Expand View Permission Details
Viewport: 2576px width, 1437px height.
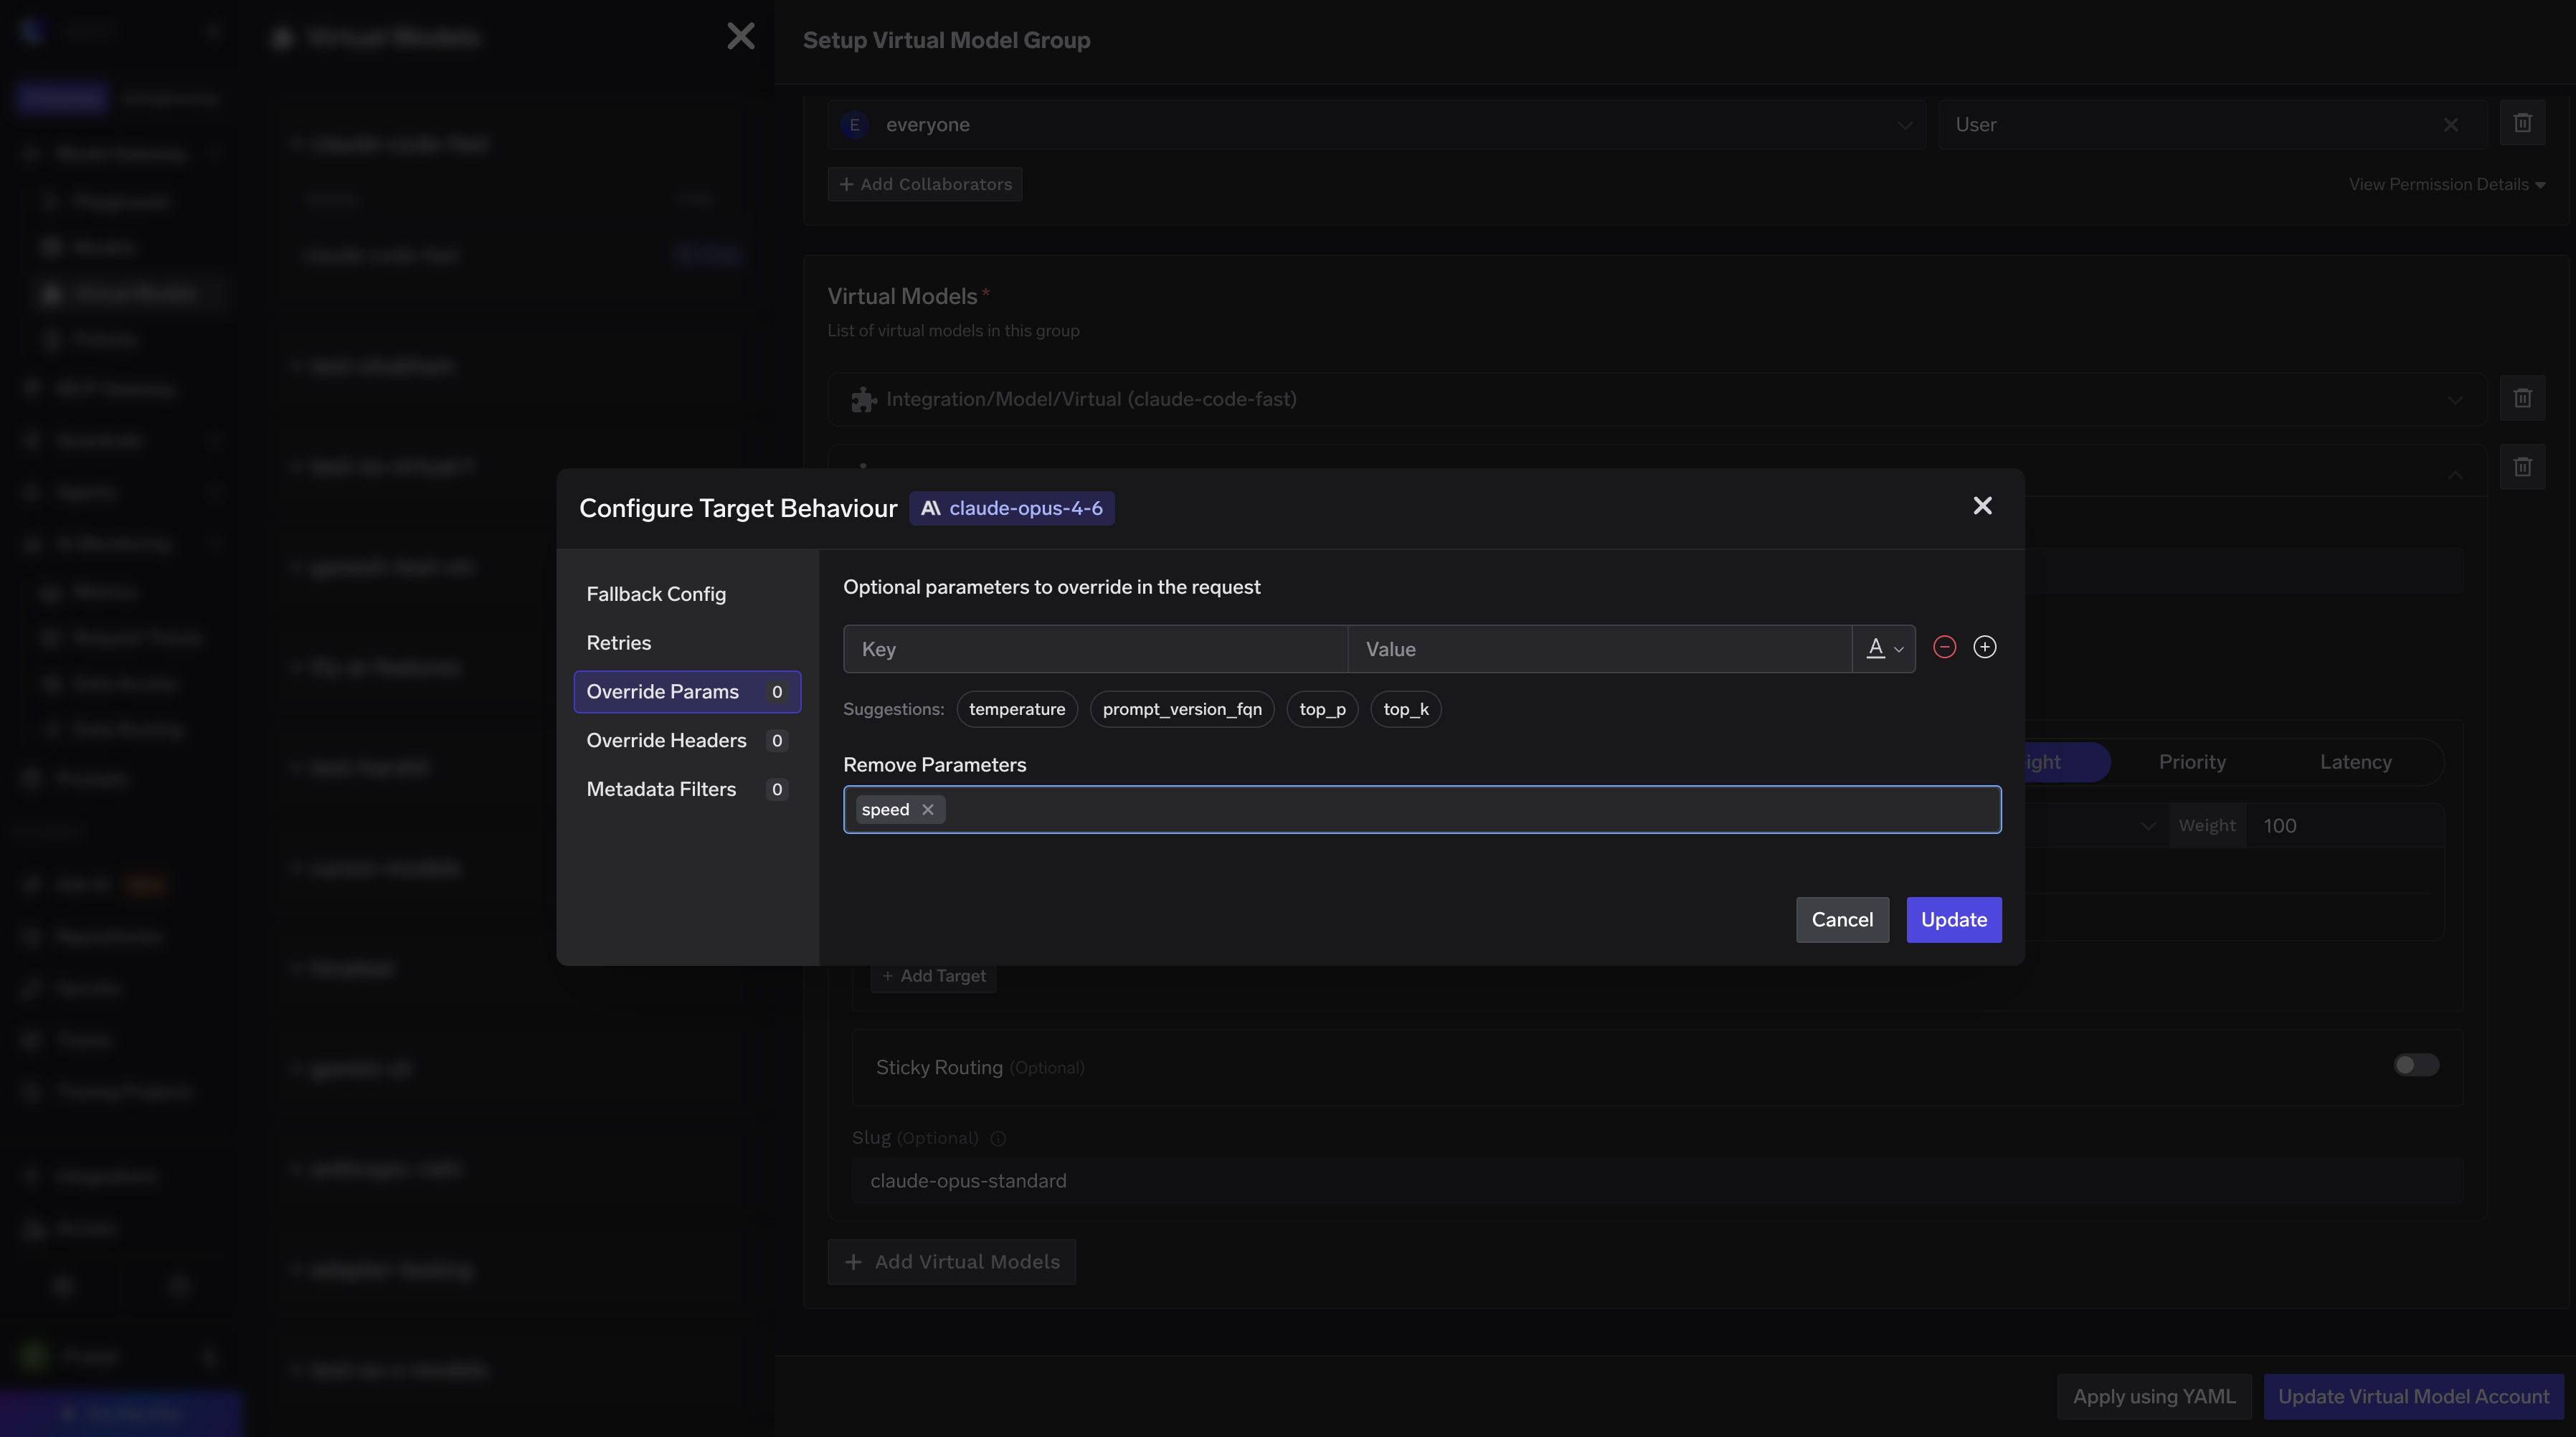[2448, 184]
